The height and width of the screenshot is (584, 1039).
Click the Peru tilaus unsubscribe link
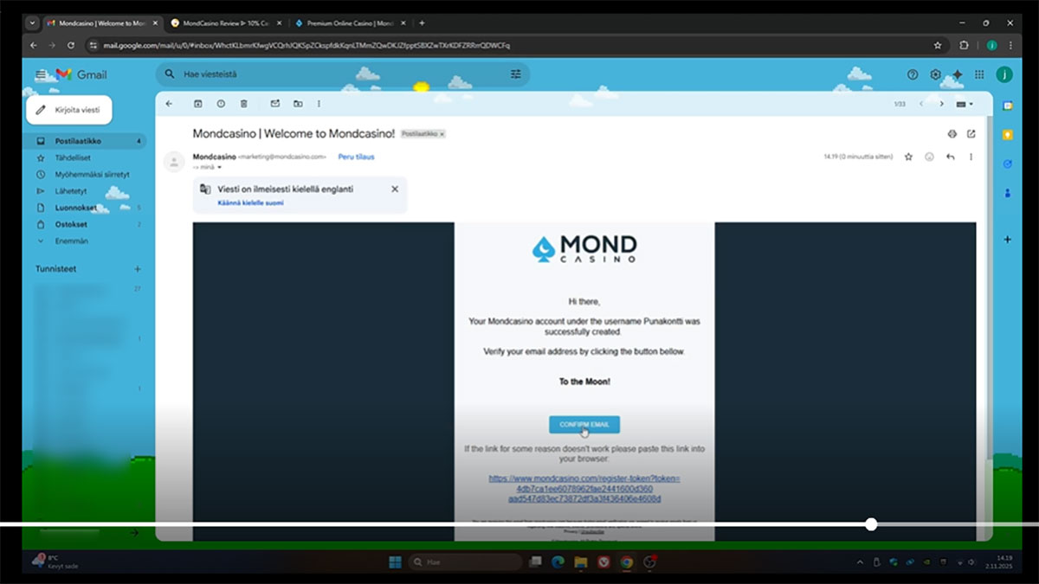click(x=356, y=157)
